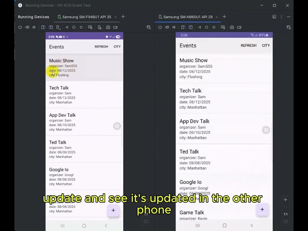Switch Running Devices panel to window mode
Screen dimensions: 308x231
(x=274, y=17)
